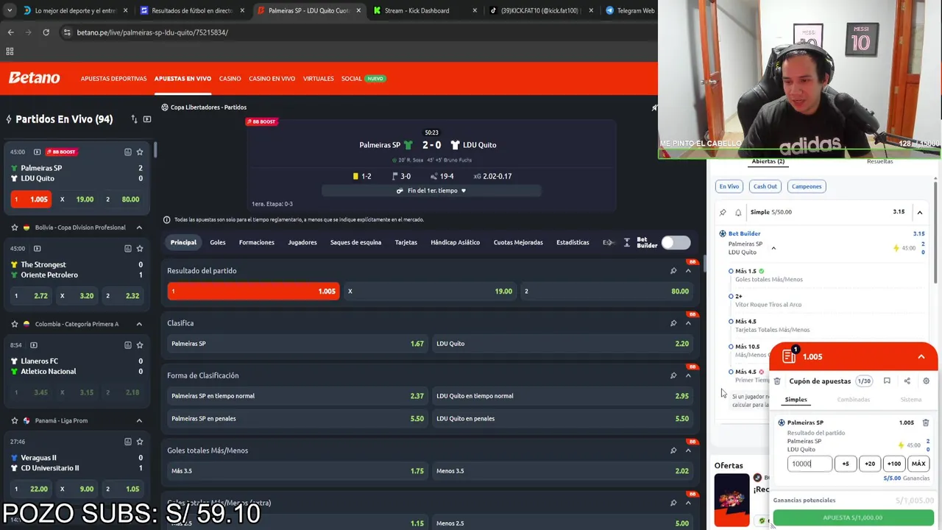Open betslip settings gear
Viewport: 942px width, 530px height.
pyautogui.click(x=926, y=381)
